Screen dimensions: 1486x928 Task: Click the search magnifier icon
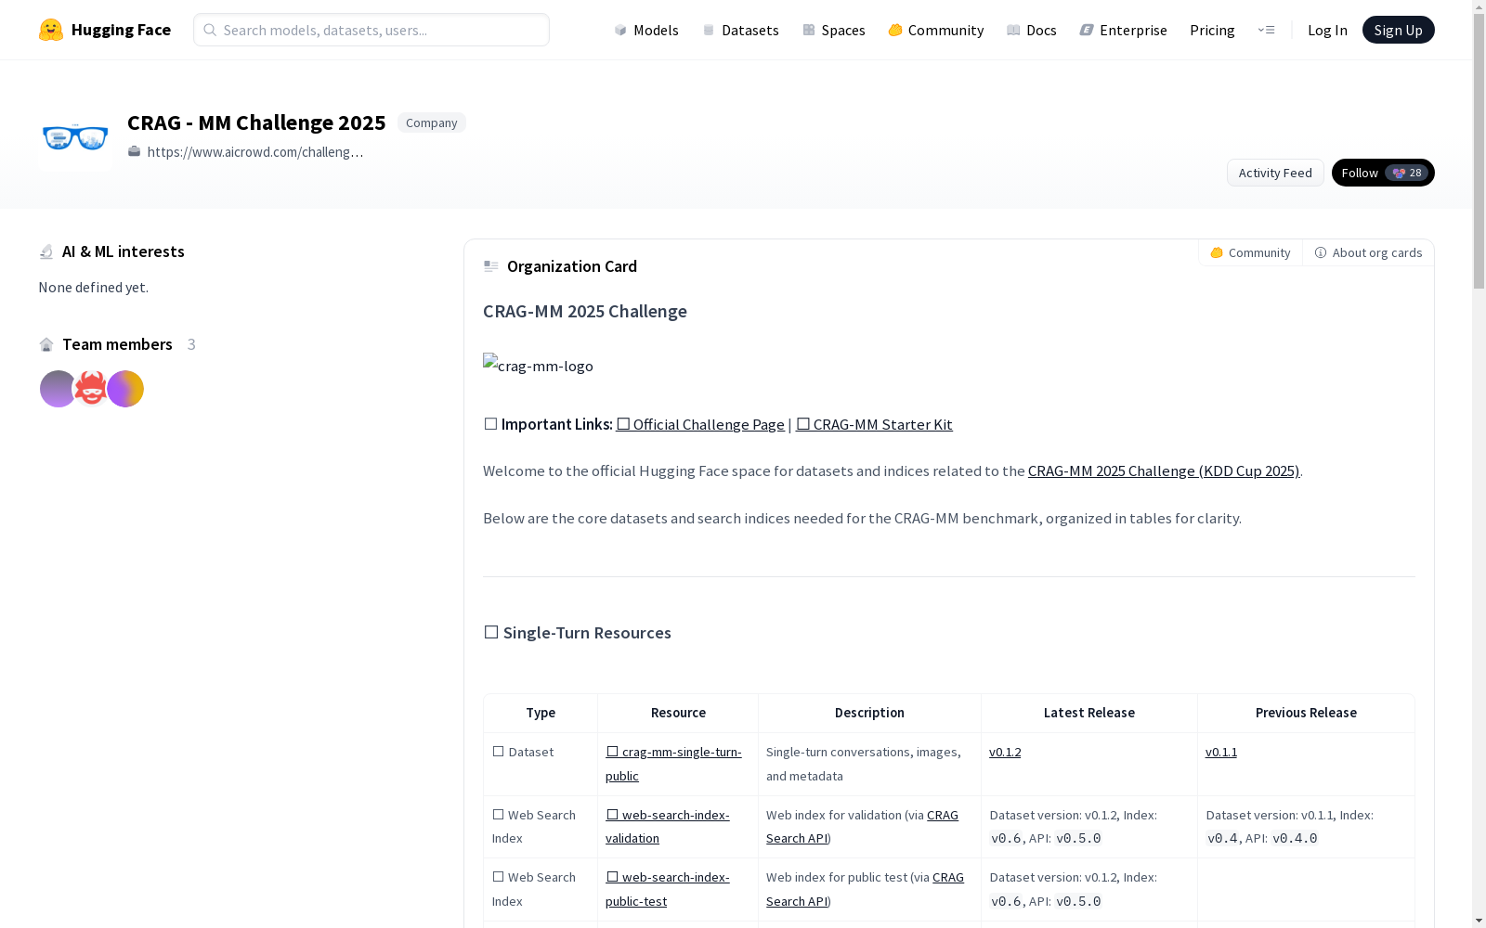[x=210, y=30]
